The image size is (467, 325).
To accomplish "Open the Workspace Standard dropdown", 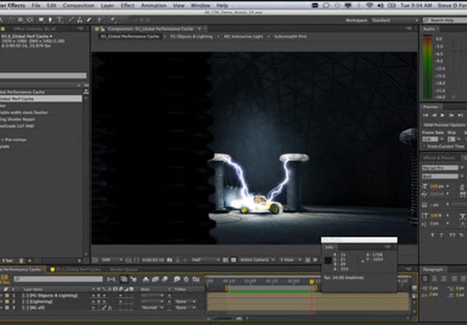I will point(395,20).
